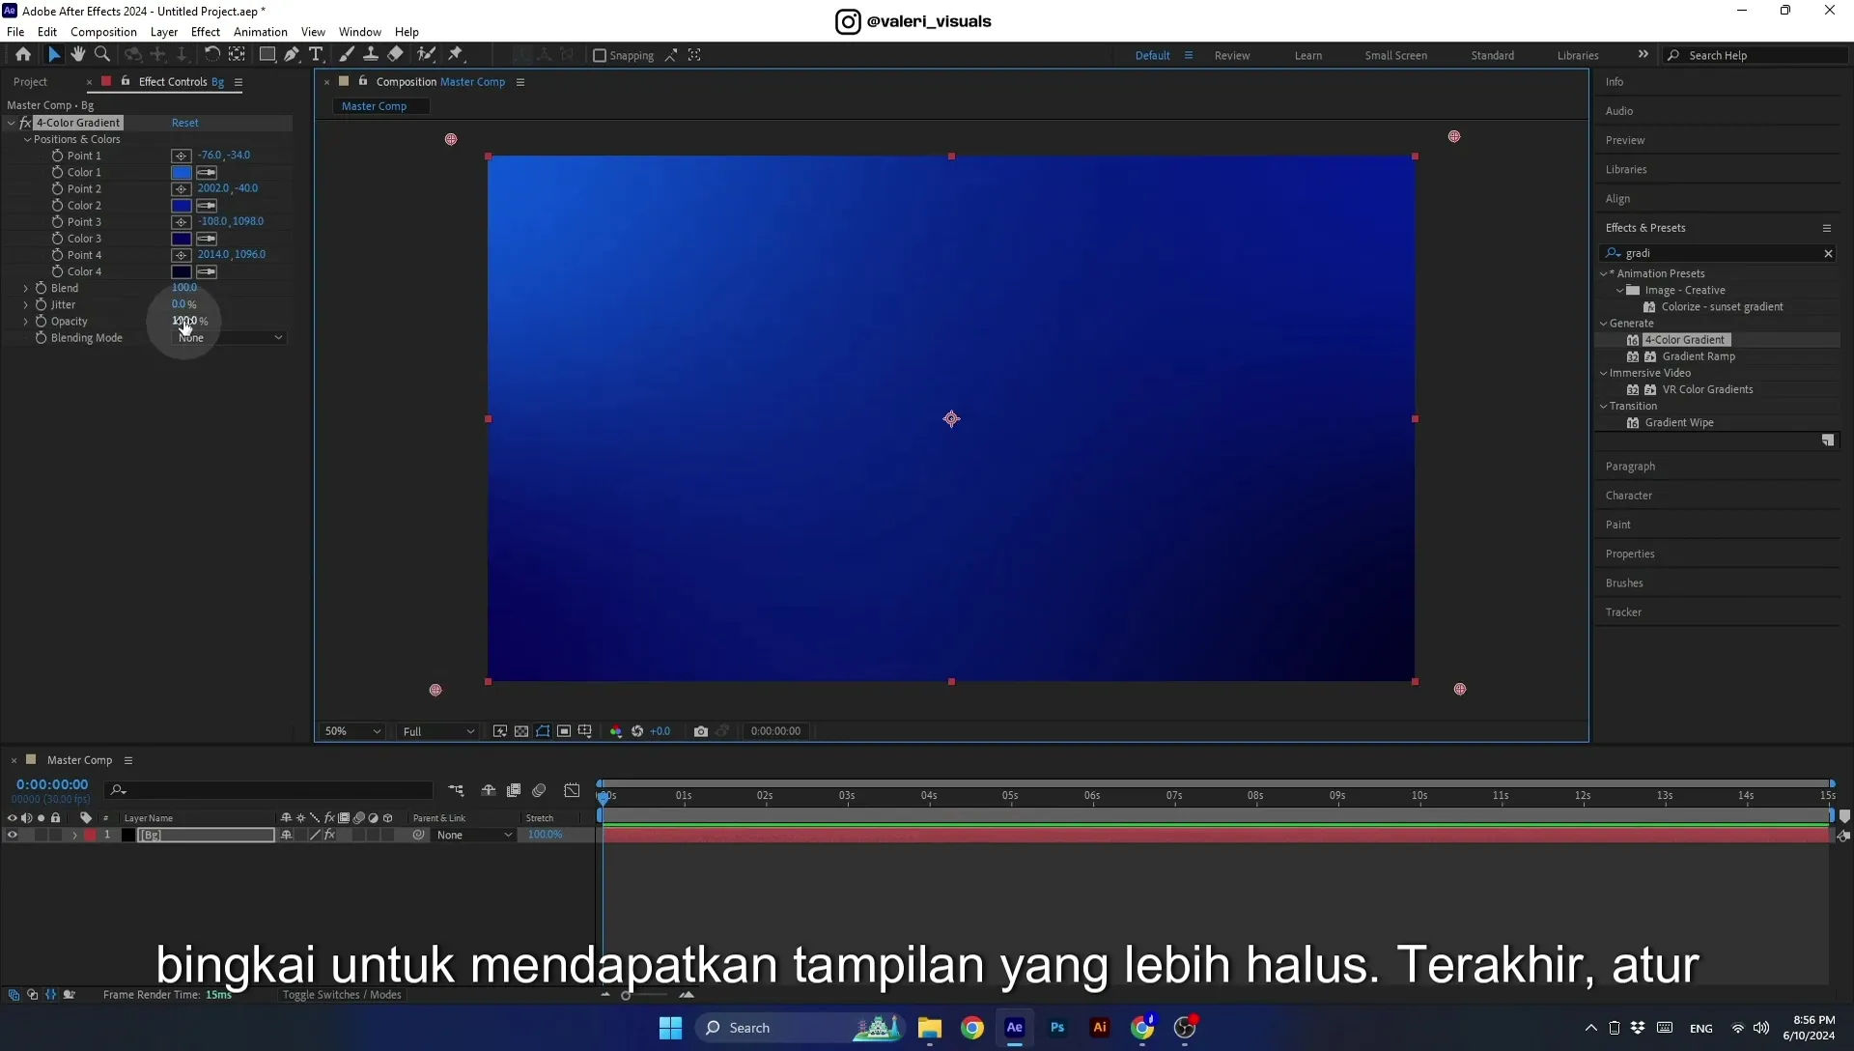Expand the Jitter property
This screenshot has width=1854, height=1051.
tap(26, 304)
